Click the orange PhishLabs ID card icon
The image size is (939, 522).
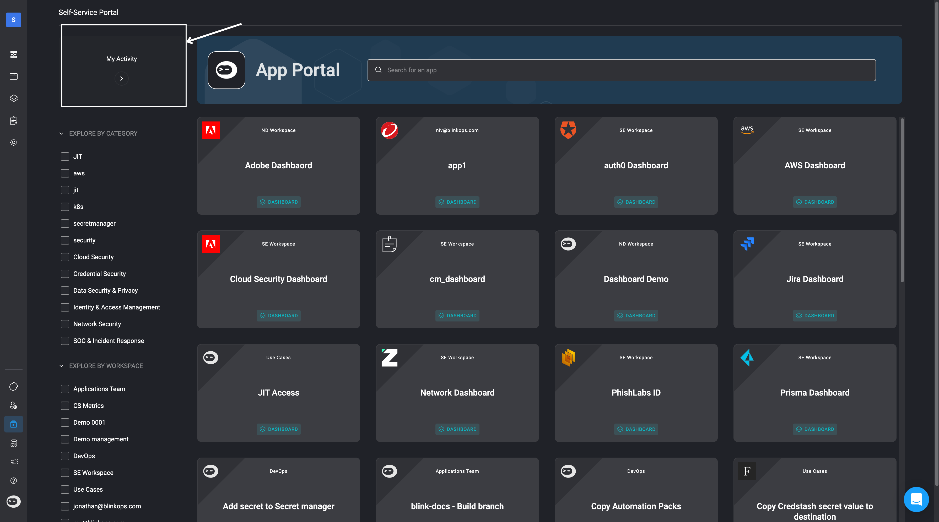(568, 357)
